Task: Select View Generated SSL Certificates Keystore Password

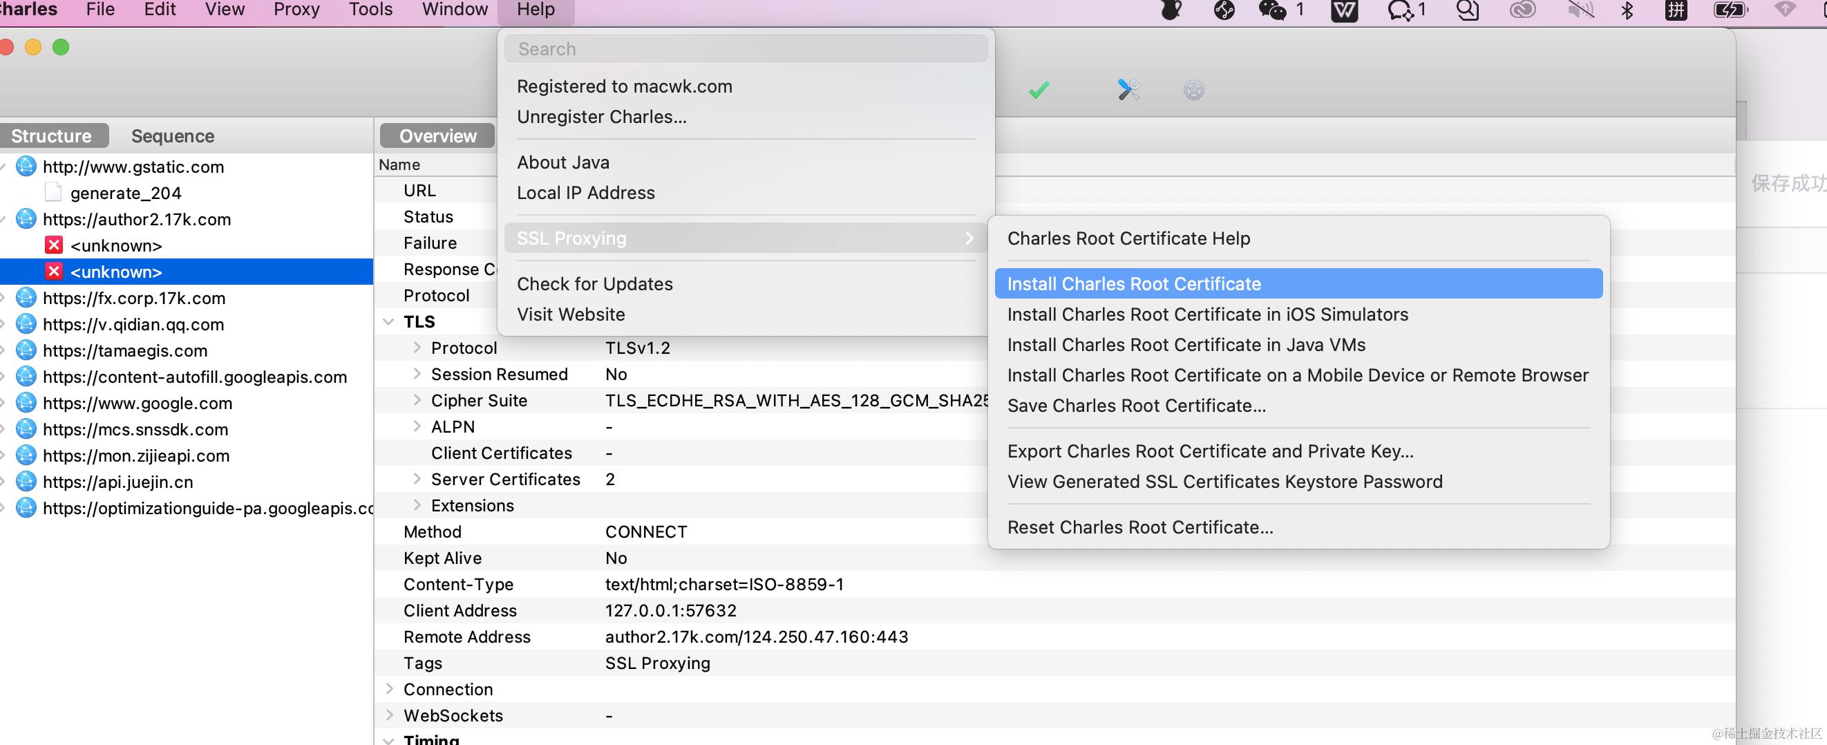Action: 1298,482
